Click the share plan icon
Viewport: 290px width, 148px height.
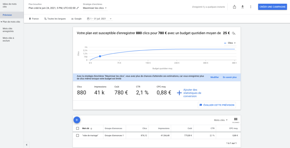coord(234,7)
